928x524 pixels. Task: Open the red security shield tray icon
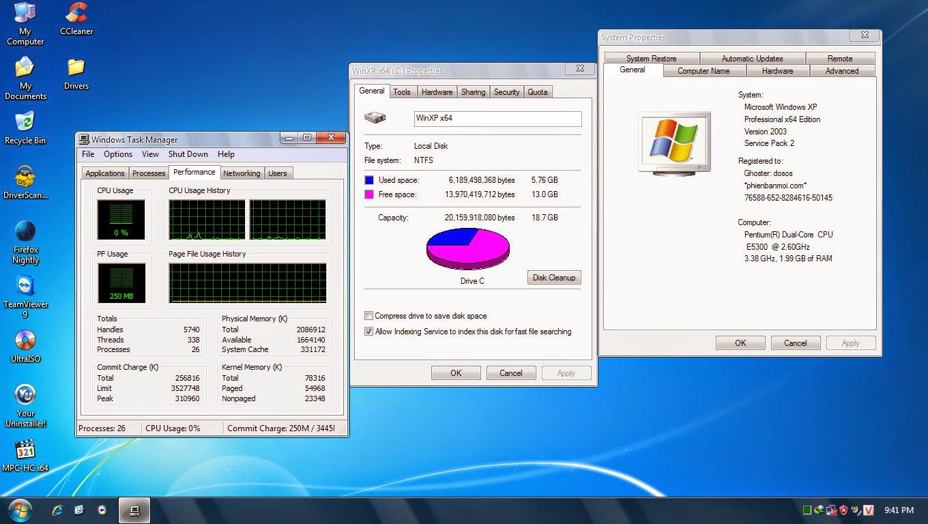843,510
